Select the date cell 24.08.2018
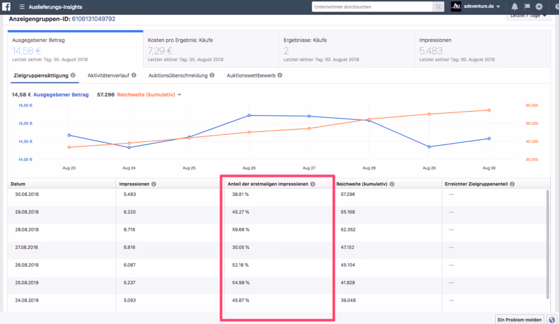The width and height of the screenshot is (559, 324). tap(27, 300)
